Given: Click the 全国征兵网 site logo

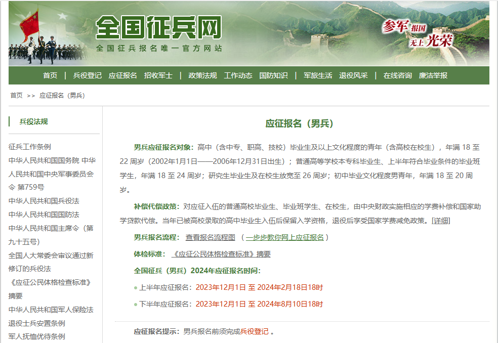Looking at the screenshot, I should click(158, 27).
